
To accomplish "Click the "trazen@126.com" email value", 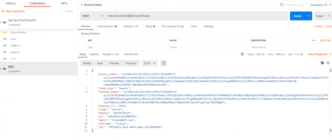I will (x=123, y=120).
